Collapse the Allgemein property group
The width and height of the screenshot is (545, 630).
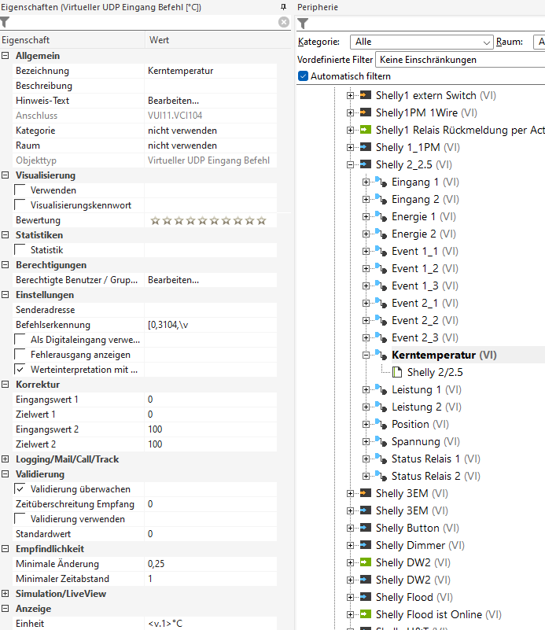[6, 55]
